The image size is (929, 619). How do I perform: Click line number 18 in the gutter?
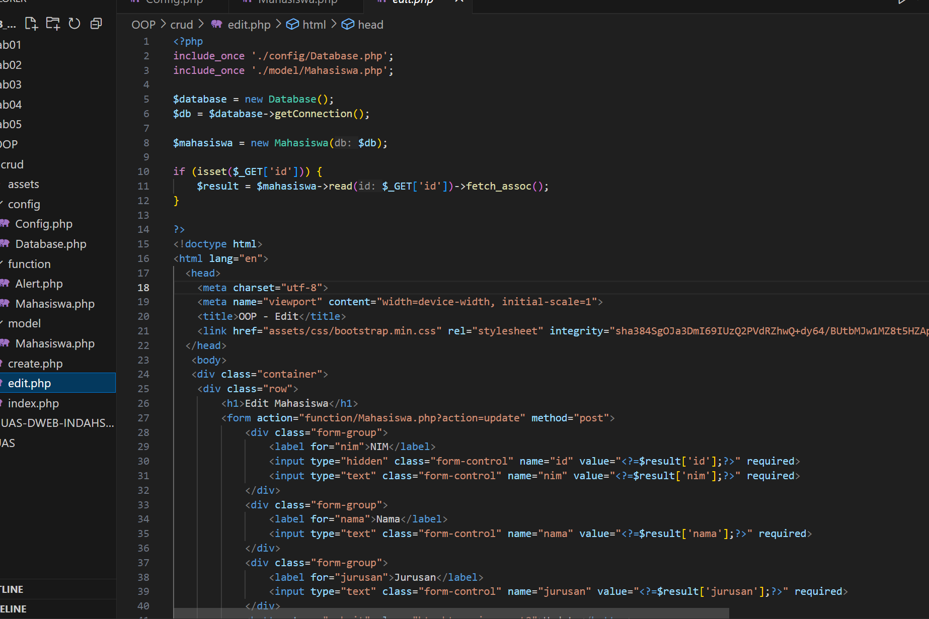coord(143,288)
